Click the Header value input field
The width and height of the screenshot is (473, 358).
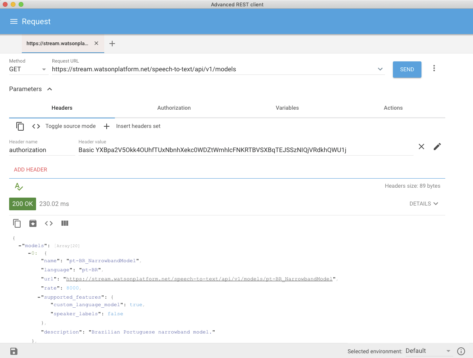click(245, 150)
